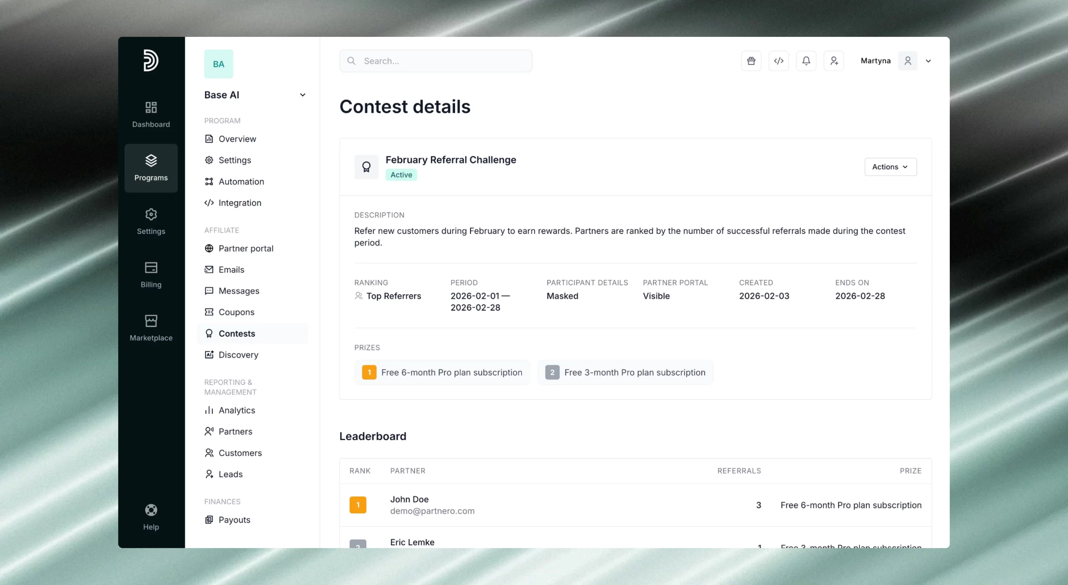
Task: Open Coupons in the Affiliate menu
Action: [x=236, y=312]
